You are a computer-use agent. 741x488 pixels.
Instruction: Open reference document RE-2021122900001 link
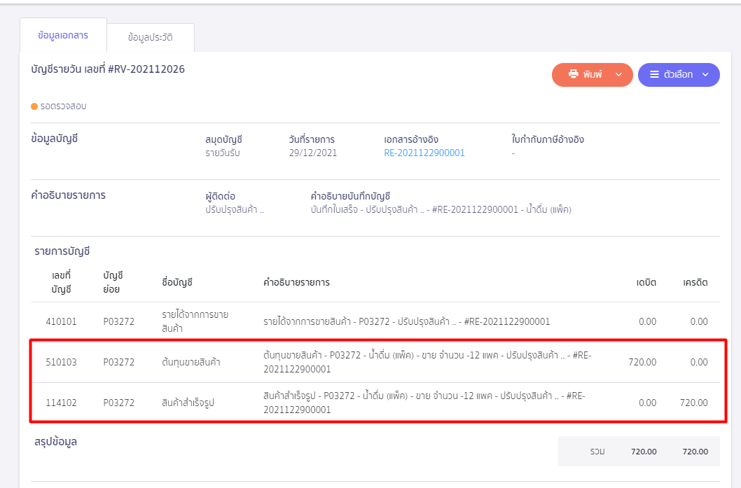point(424,153)
